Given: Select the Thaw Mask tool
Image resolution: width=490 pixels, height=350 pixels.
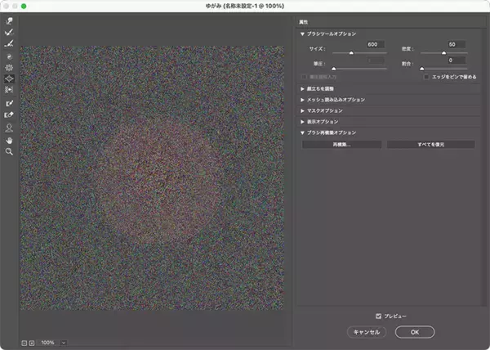Looking at the screenshot, I should [9, 114].
